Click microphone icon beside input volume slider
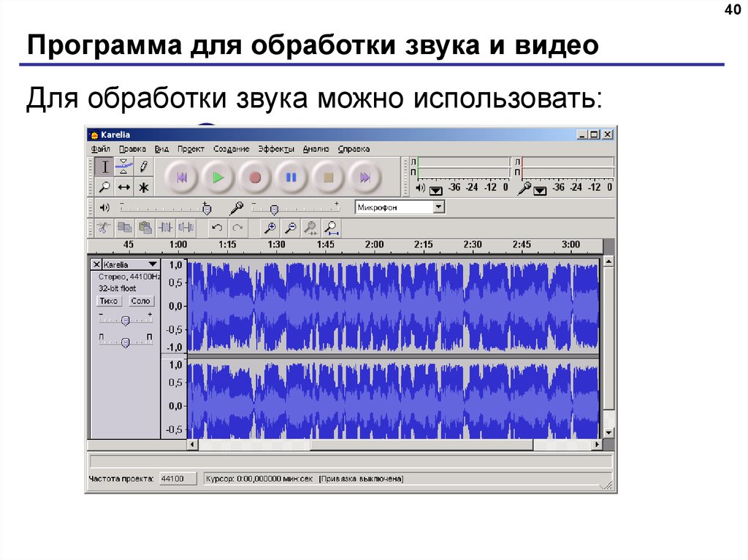The image size is (748, 560). pyautogui.click(x=236, y=207)
